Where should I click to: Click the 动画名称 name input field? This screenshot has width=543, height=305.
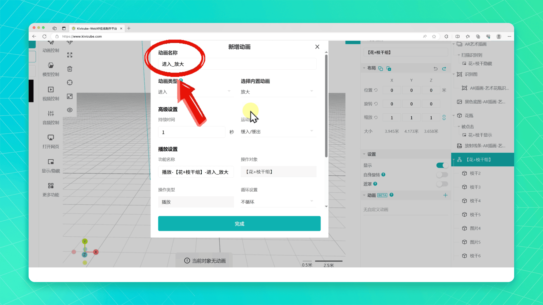[x=237, y=64]
